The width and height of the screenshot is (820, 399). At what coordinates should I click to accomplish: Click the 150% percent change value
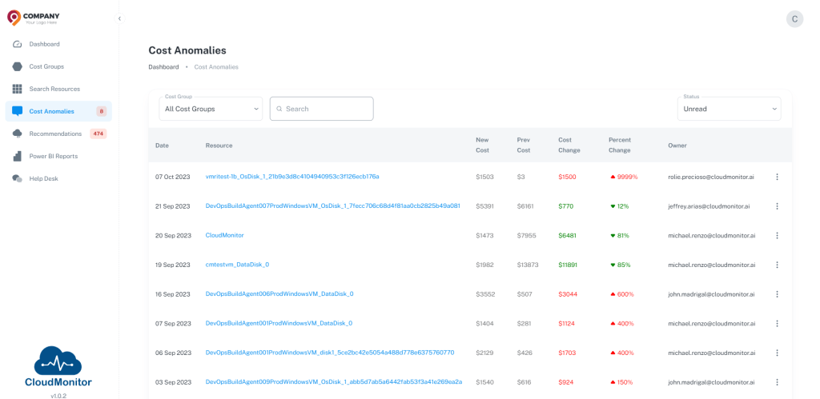pyautogui.click(x=625, y=381)
